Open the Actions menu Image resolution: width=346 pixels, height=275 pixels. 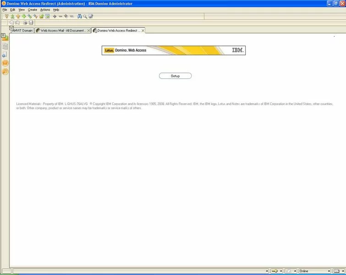click(45, 10)
